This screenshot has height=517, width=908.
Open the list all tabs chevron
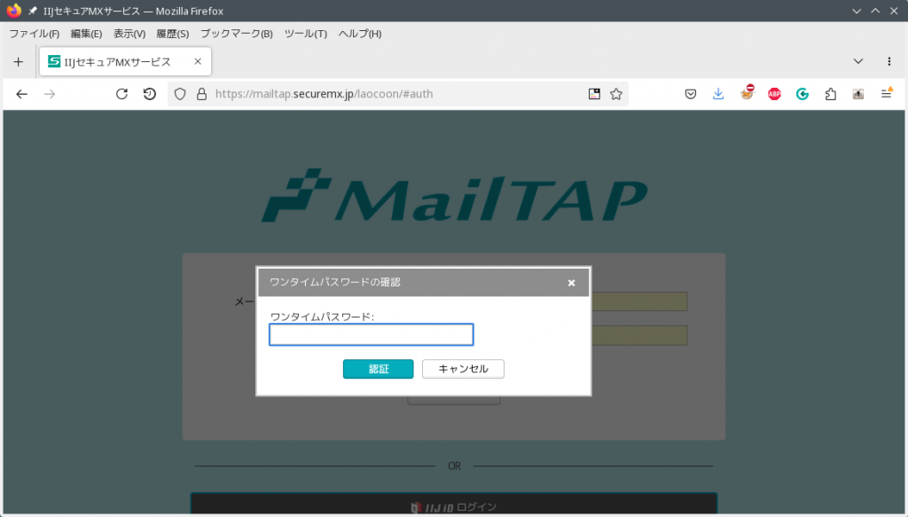coord(857,61)
